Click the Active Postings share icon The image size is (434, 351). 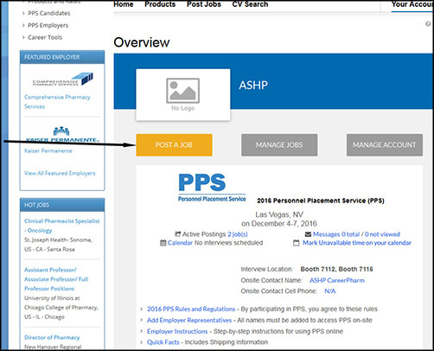(x=178, y=233)
